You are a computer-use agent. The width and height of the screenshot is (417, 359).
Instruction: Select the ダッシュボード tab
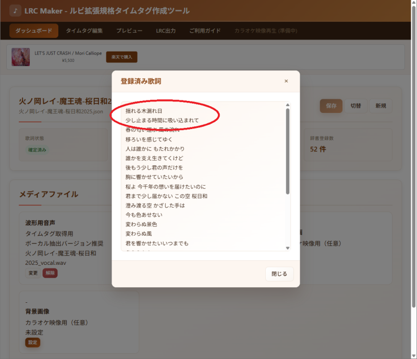(34, 31)
